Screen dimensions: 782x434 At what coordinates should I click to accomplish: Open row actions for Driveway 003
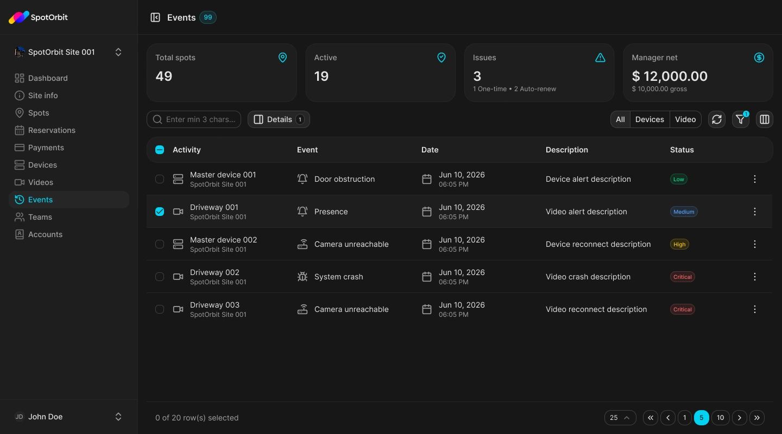coord(755,309)
